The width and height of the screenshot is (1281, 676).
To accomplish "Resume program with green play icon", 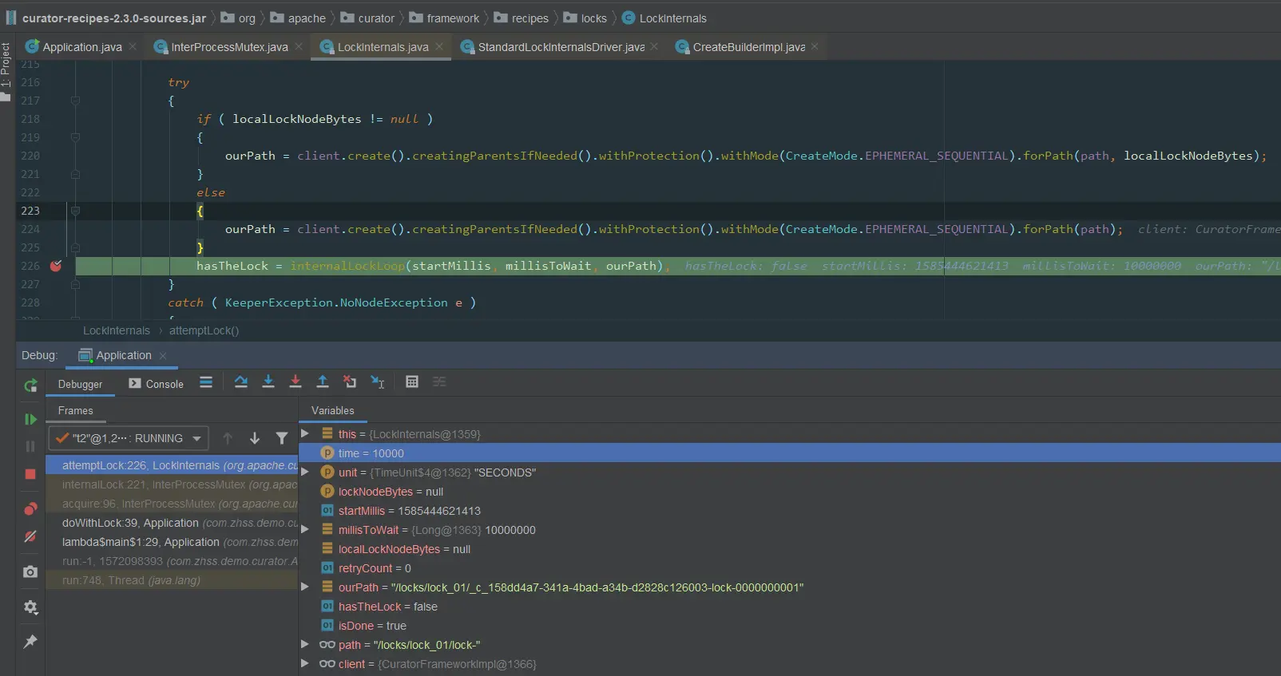I will pyautogui.click(x=30, y=419).
